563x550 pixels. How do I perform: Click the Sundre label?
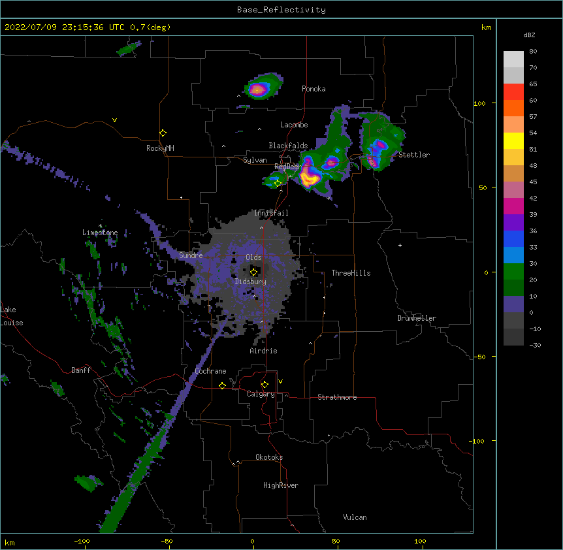(x=191, y=255)
